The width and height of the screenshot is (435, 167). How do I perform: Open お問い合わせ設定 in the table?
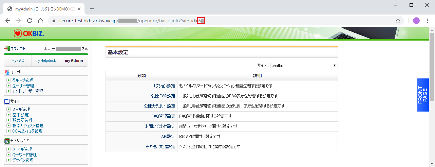tap(160, 126)
